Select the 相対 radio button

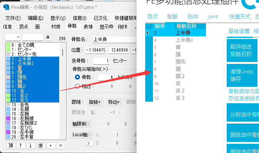pos(78,86)
